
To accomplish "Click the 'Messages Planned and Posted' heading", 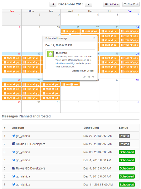I will pyautogui.click(x=26, y=116).
